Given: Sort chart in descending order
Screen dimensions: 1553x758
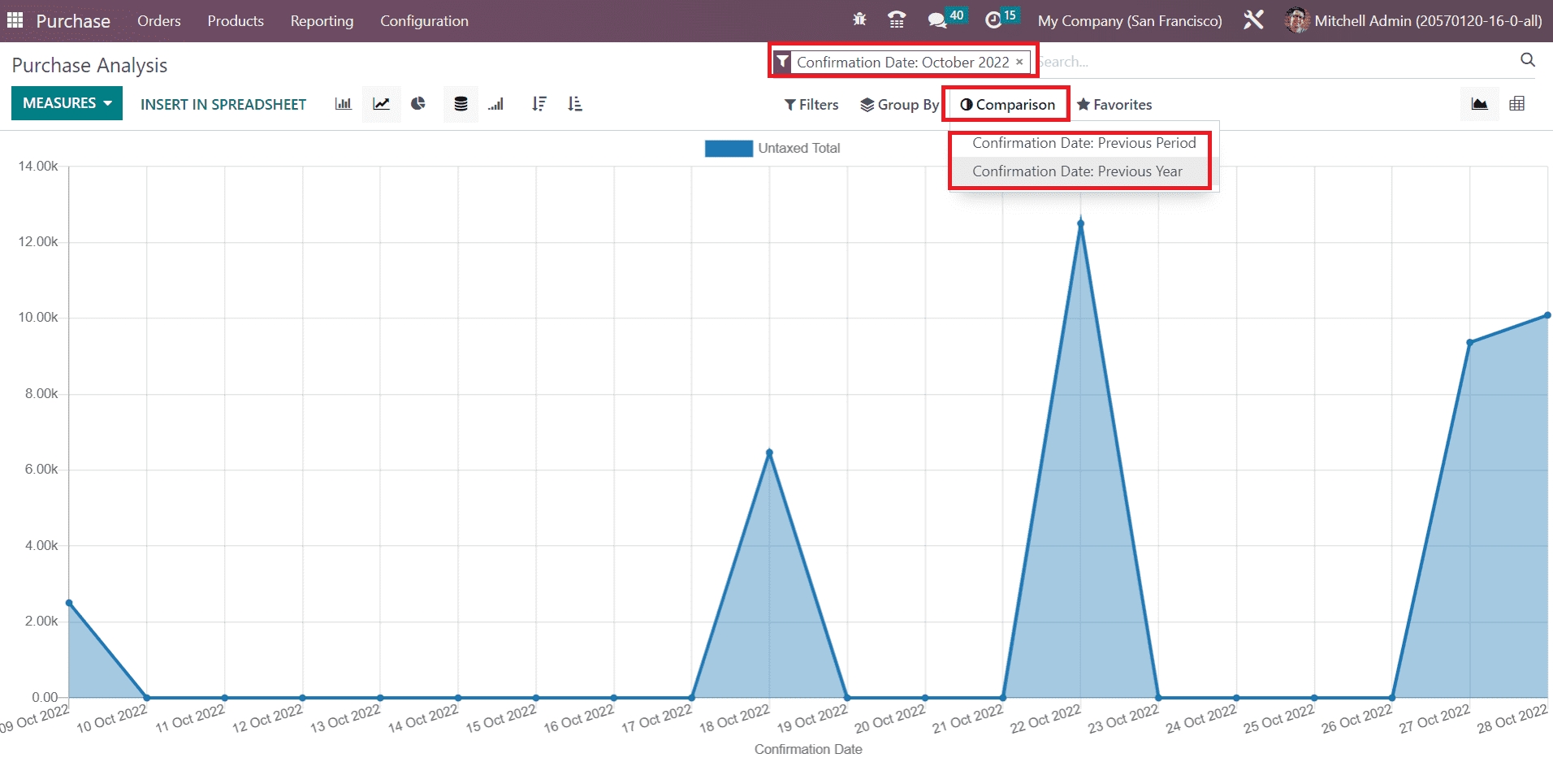Looking at the screenshot, I should [x=539, y=104].
